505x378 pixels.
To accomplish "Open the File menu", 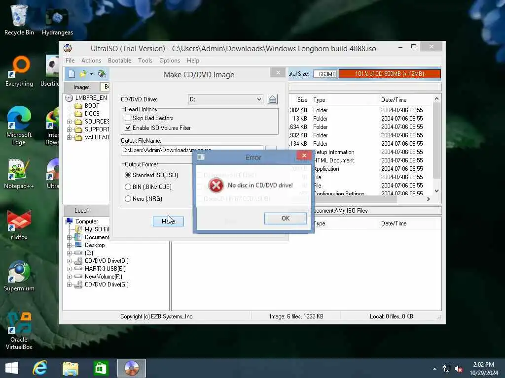I will (70, 61).
